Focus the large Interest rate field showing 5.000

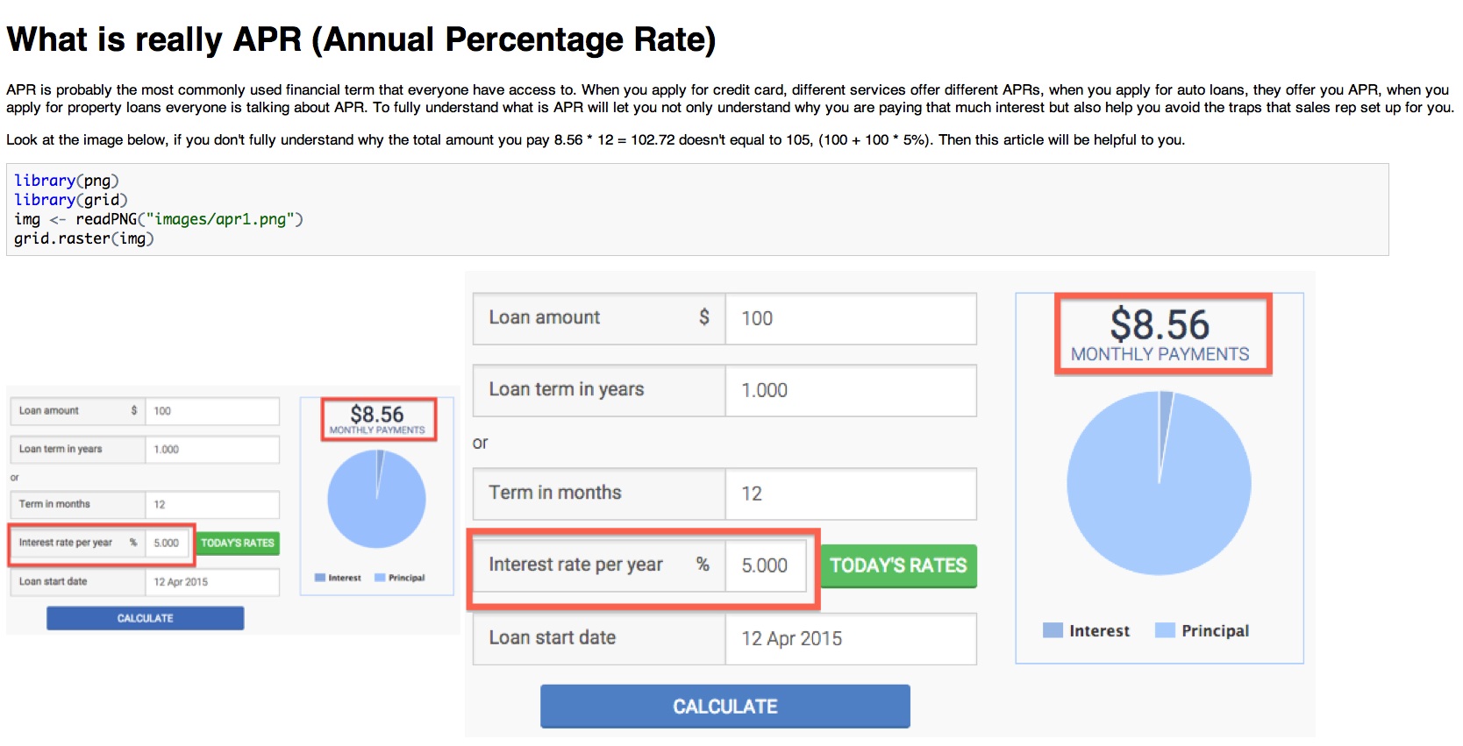coord(766,566)
